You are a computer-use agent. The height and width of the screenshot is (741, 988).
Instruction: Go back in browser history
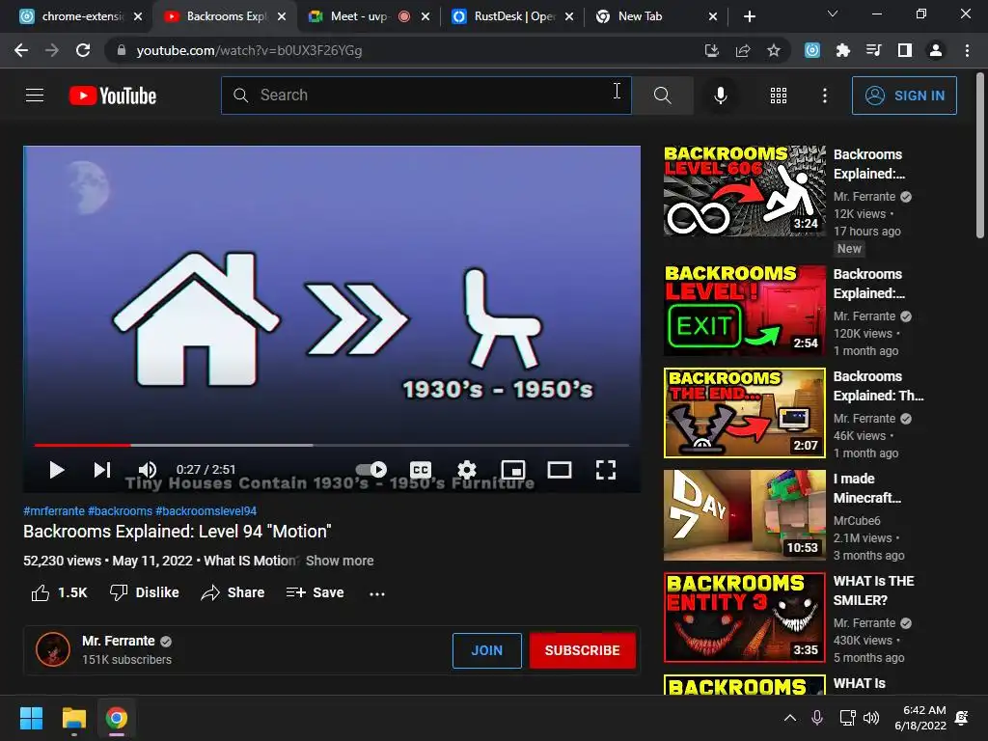click(x=21, y=50)
